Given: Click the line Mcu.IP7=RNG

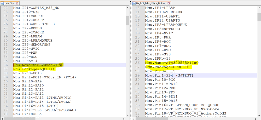Looking at the screenshot, I should coord(158,46).
